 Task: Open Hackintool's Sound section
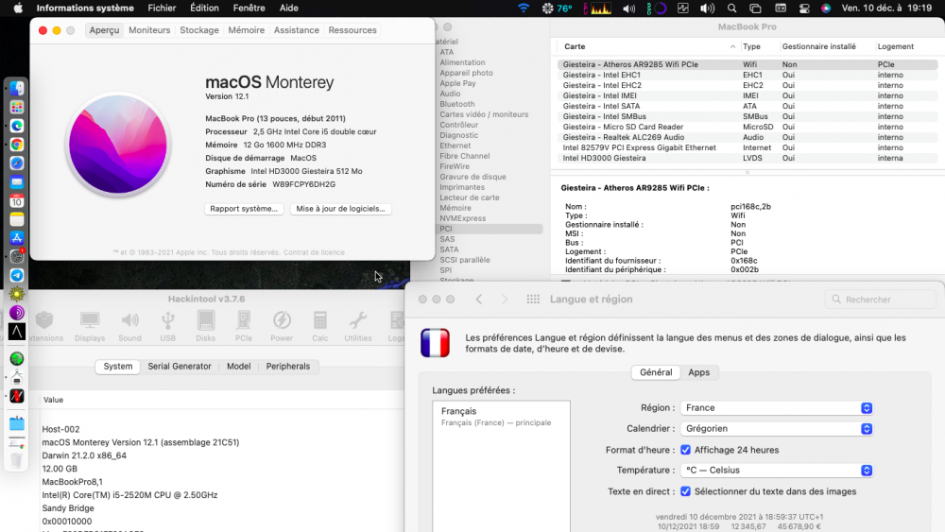click(129, 326)
